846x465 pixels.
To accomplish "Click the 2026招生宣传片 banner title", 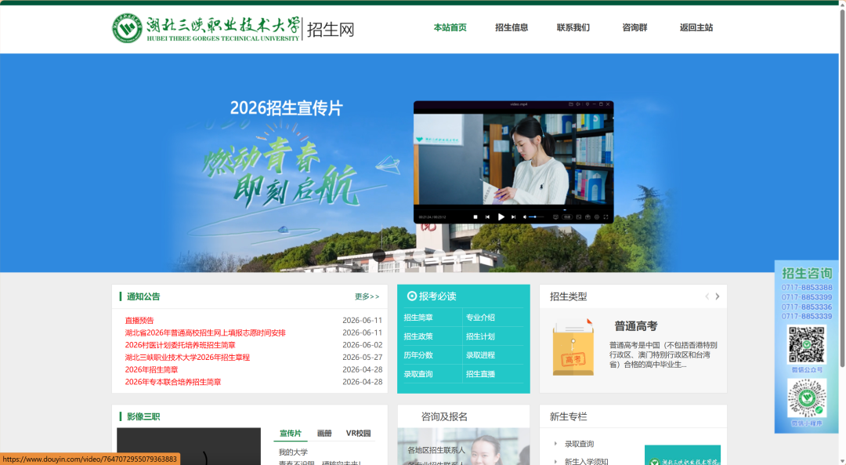I will pyautogui.click(x=287, y=108).
